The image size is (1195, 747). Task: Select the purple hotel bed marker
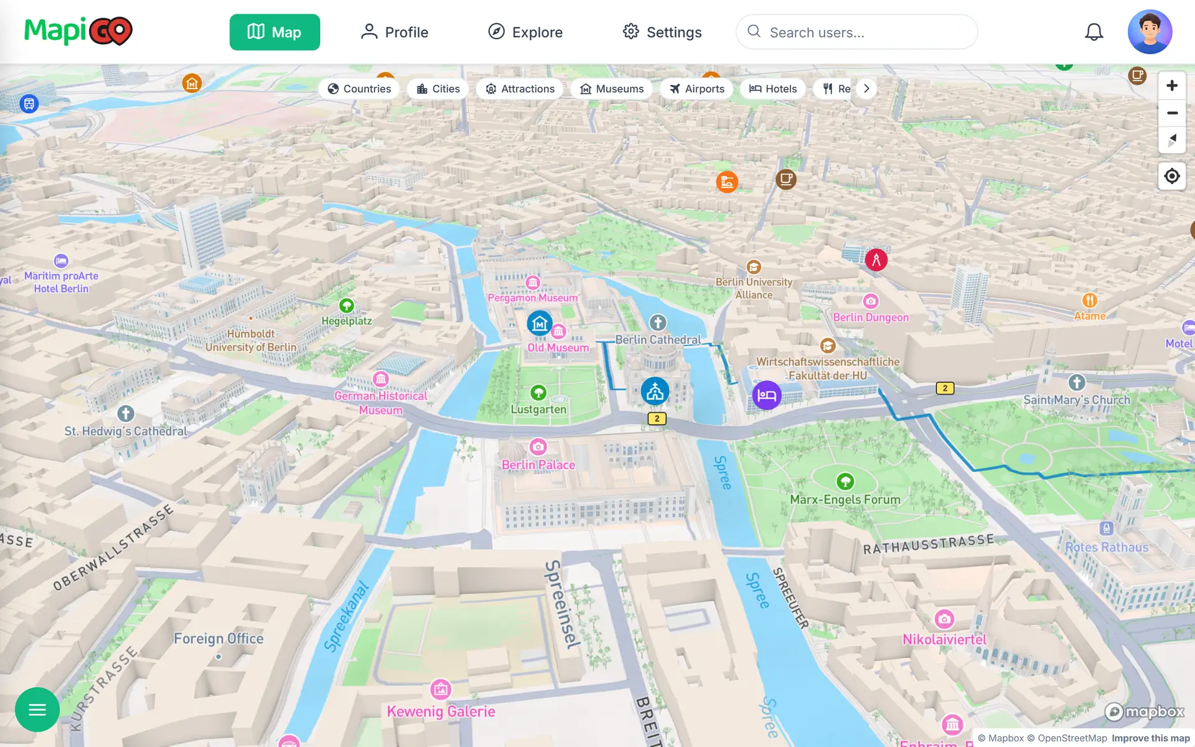(767, 395)
